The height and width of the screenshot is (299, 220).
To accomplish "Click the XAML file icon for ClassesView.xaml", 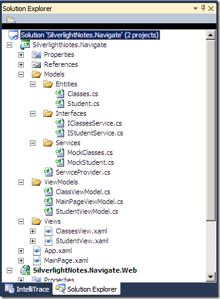I will 48,231.
